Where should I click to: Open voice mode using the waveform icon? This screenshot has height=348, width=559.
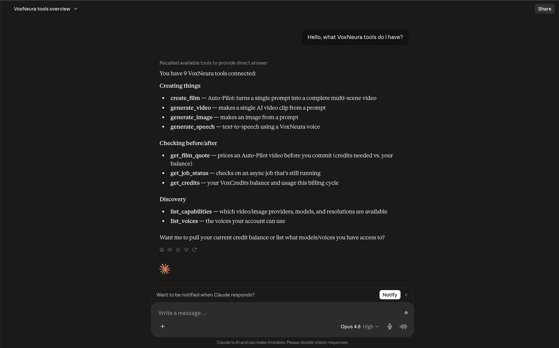click(x=404, y=326)
